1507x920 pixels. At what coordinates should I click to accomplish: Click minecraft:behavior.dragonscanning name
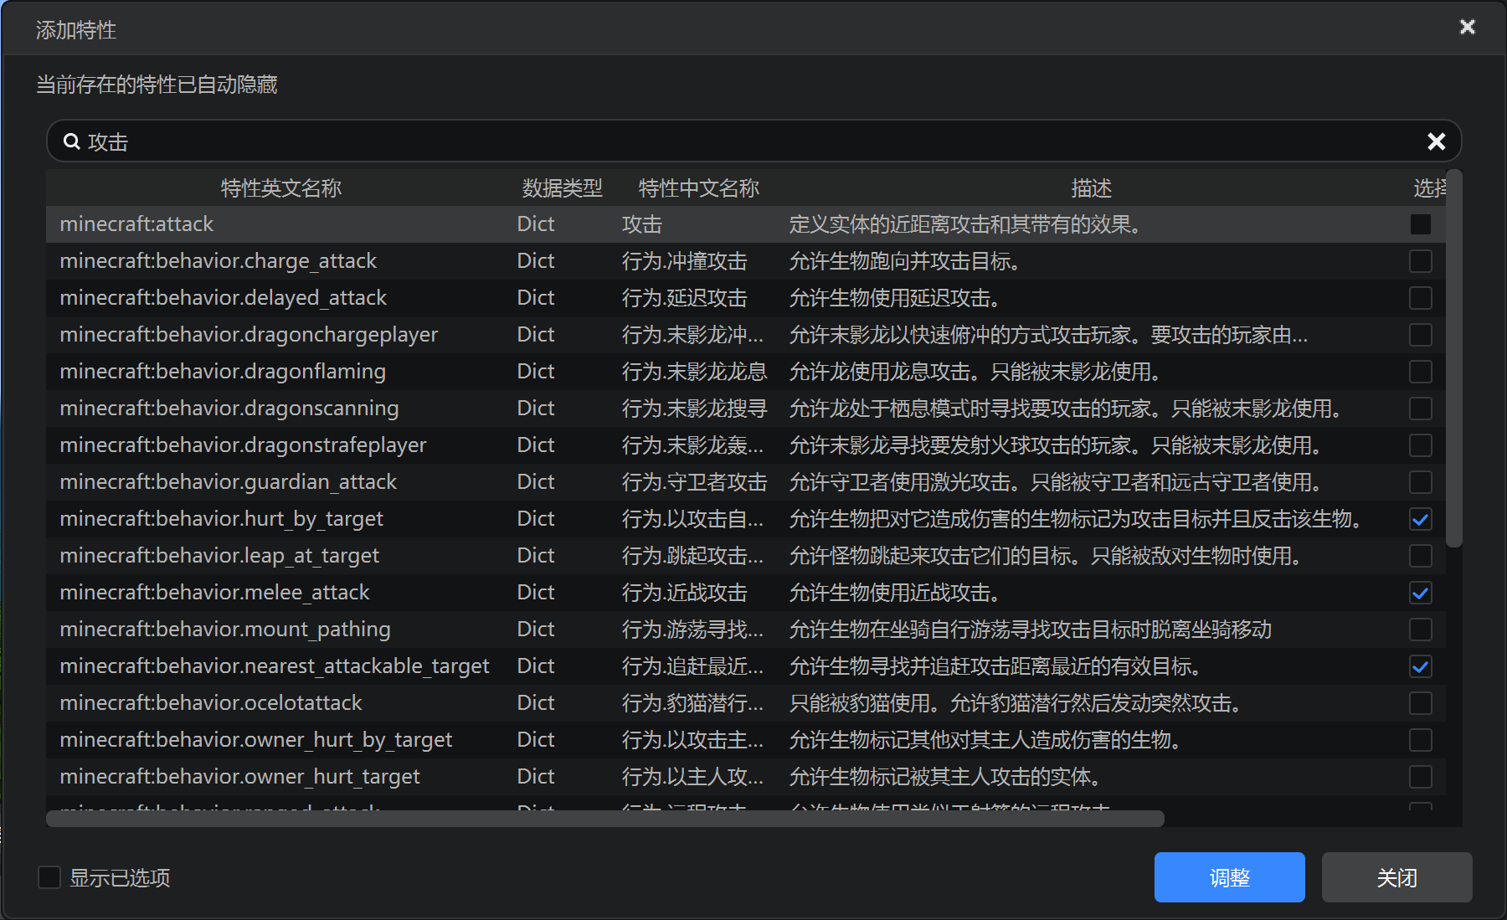229,409
